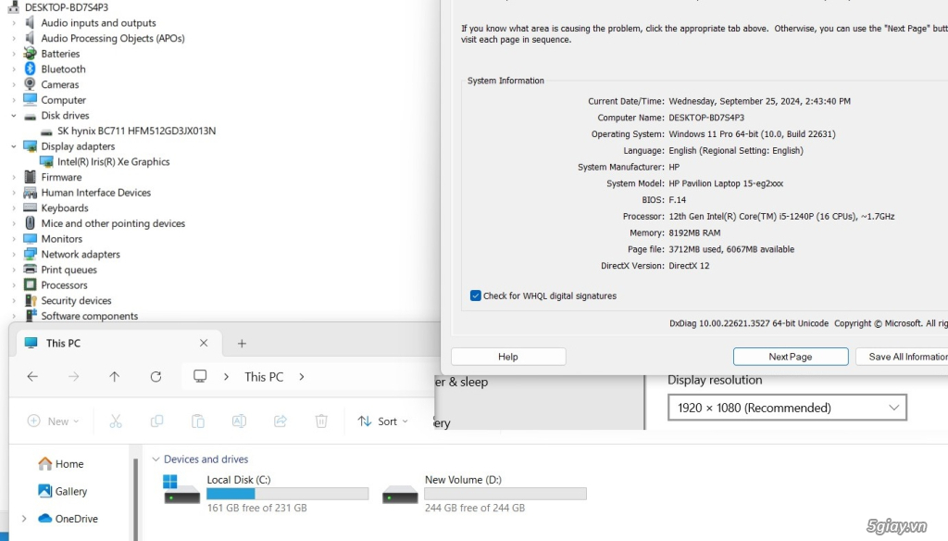The image size is (948, 541).
Task: Go up one folder level in Explorer
Action: point(114,376)
